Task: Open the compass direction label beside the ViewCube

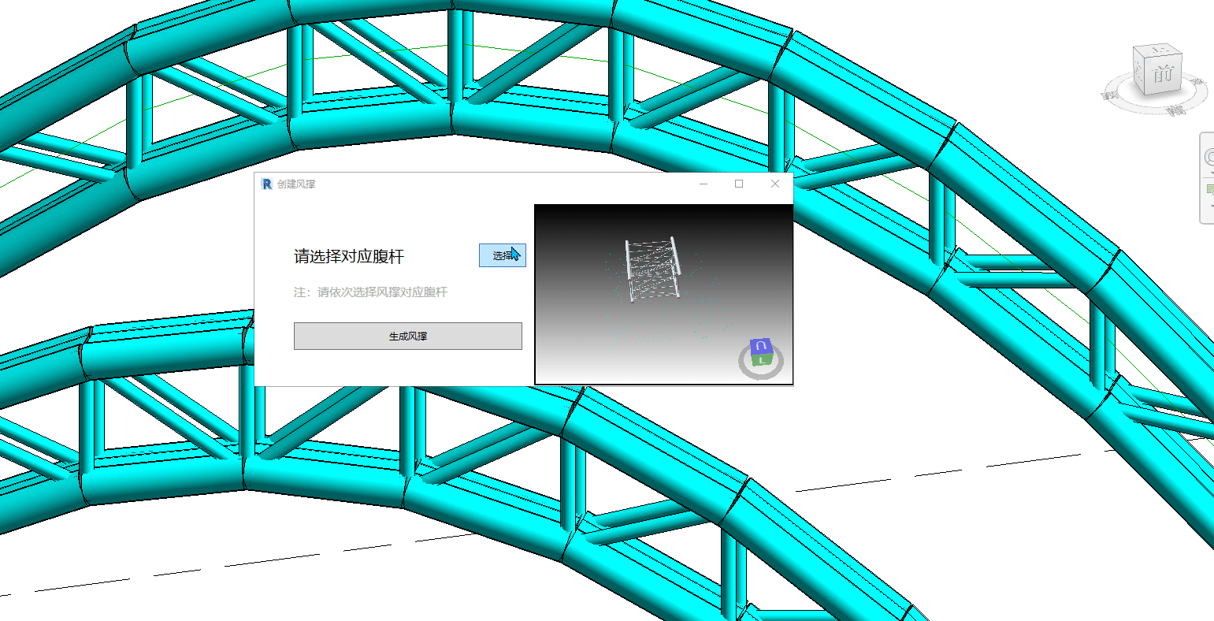Action: click(1175, 110)
